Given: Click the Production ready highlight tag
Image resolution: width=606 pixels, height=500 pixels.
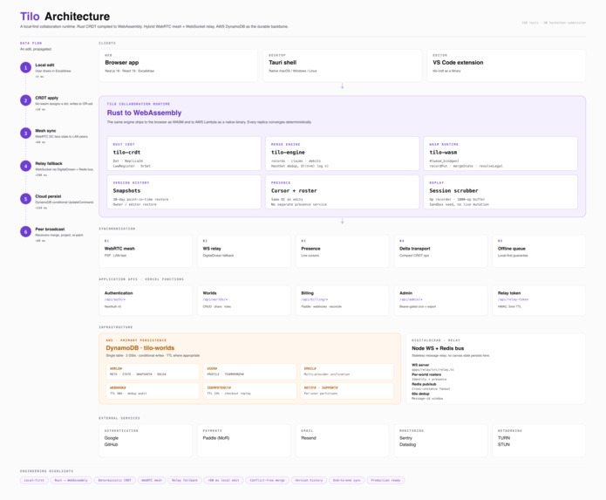Looking at the screenshot, I should (385, 480).
